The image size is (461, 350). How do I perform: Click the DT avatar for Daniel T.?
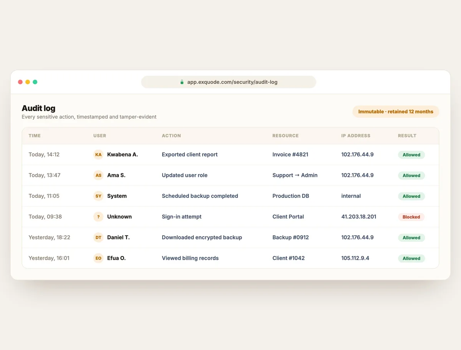pyautogui.click(x=98, y=238)
